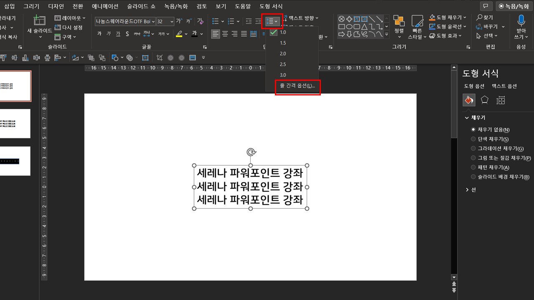The image size is (534, 300).
Task: Select 채우기 없음 radio option
Action: (x=490, y=130)
